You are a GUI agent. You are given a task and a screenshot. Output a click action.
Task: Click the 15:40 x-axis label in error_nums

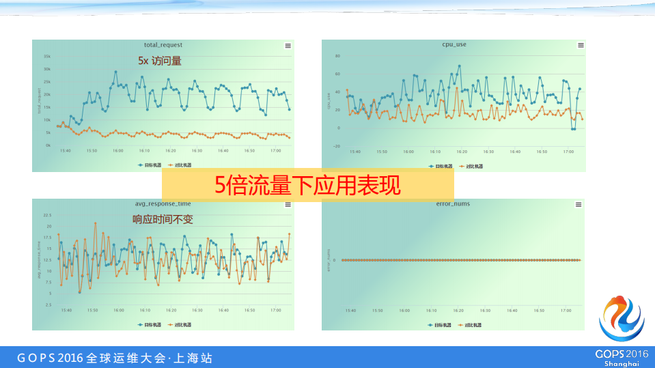(x=350, y=311)
